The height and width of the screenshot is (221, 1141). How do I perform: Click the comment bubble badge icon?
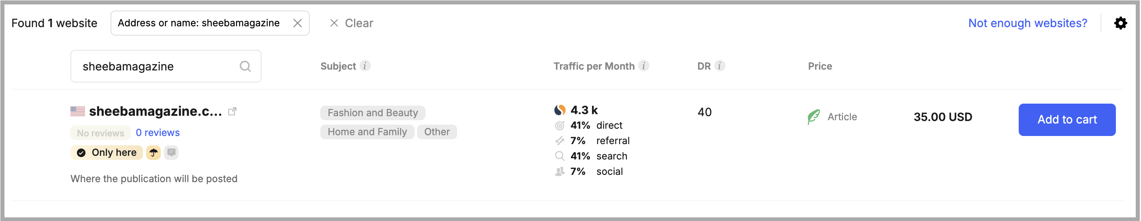(x=171, y=153)
